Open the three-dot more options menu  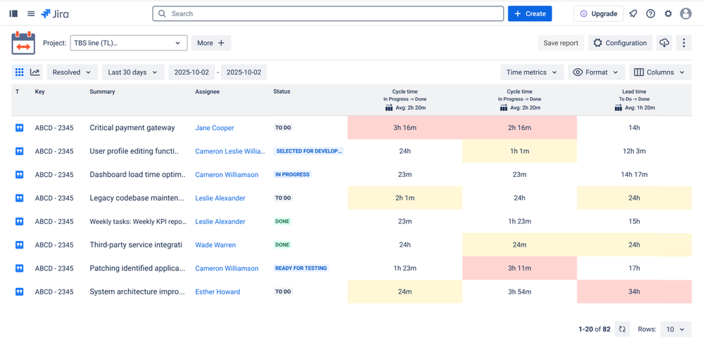point(684,43)
